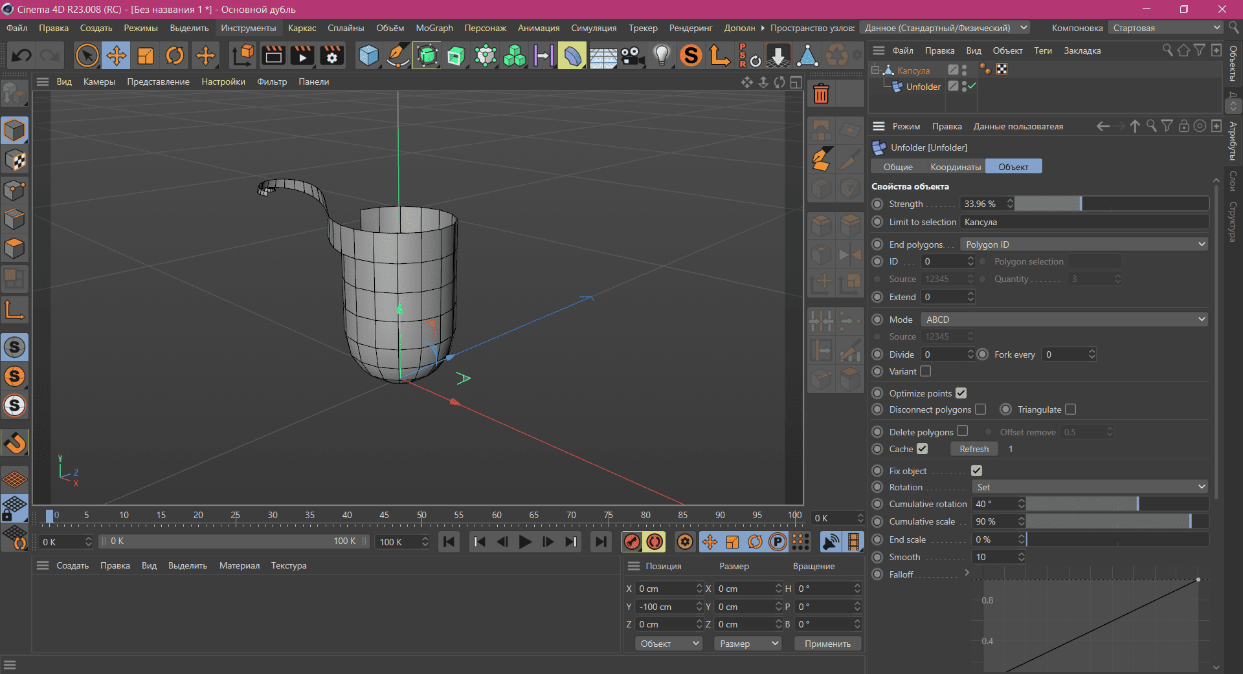
Task: Enable Polygons mode in left sidebar
Action: click(14, 249)
